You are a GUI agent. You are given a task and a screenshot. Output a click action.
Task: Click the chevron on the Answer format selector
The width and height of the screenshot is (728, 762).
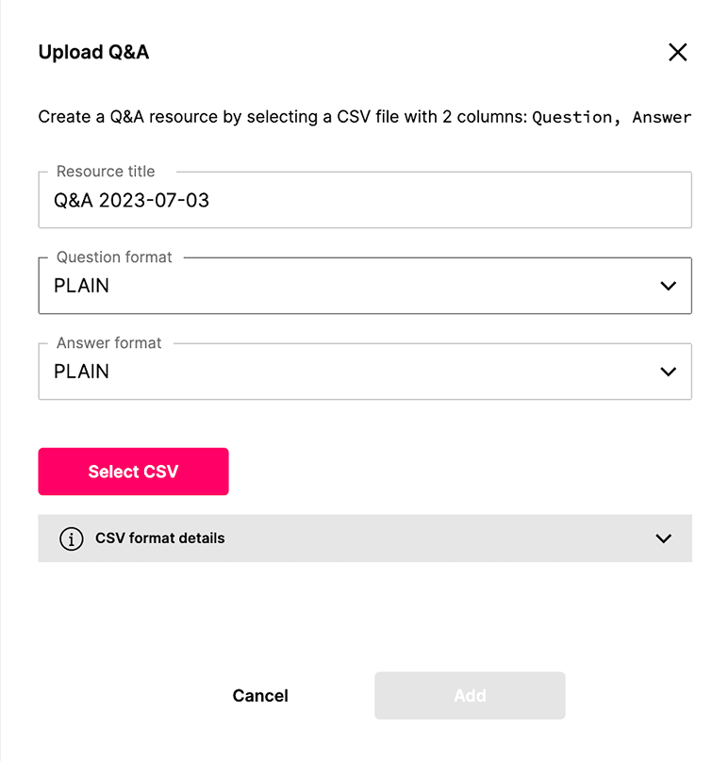[670, 371]
